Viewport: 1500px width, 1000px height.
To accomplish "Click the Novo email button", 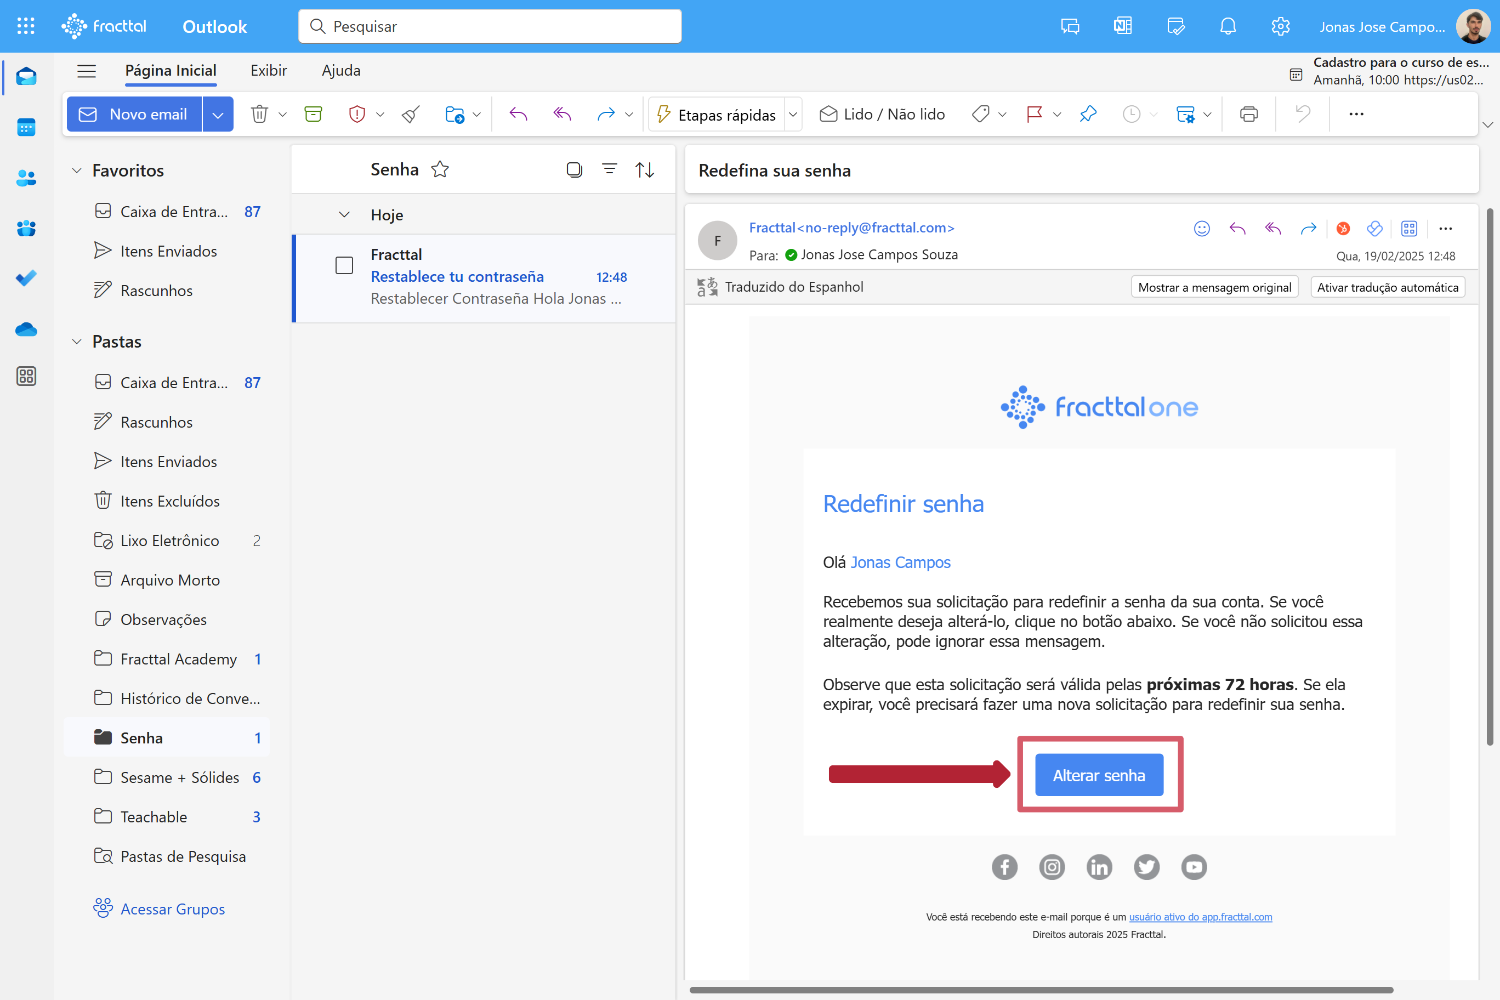I will 134,114.
